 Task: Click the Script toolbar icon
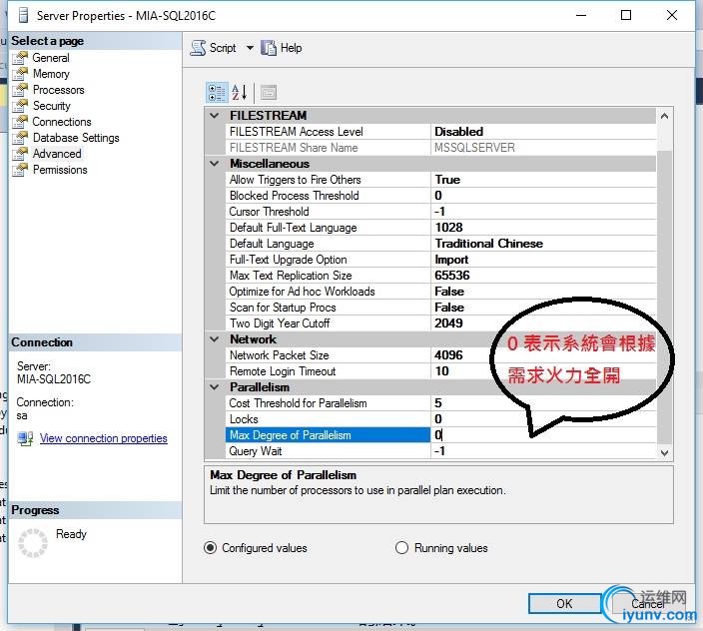click(198, 48)
